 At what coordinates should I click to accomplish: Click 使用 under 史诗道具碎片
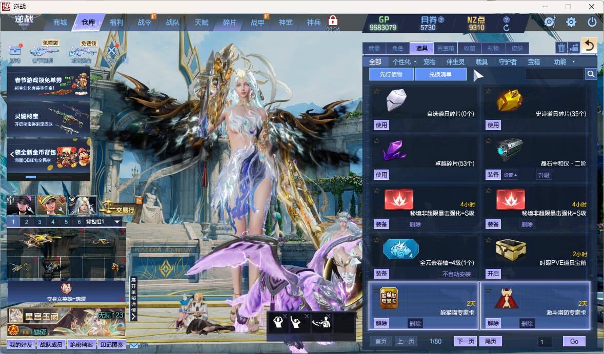pos(493,125)
